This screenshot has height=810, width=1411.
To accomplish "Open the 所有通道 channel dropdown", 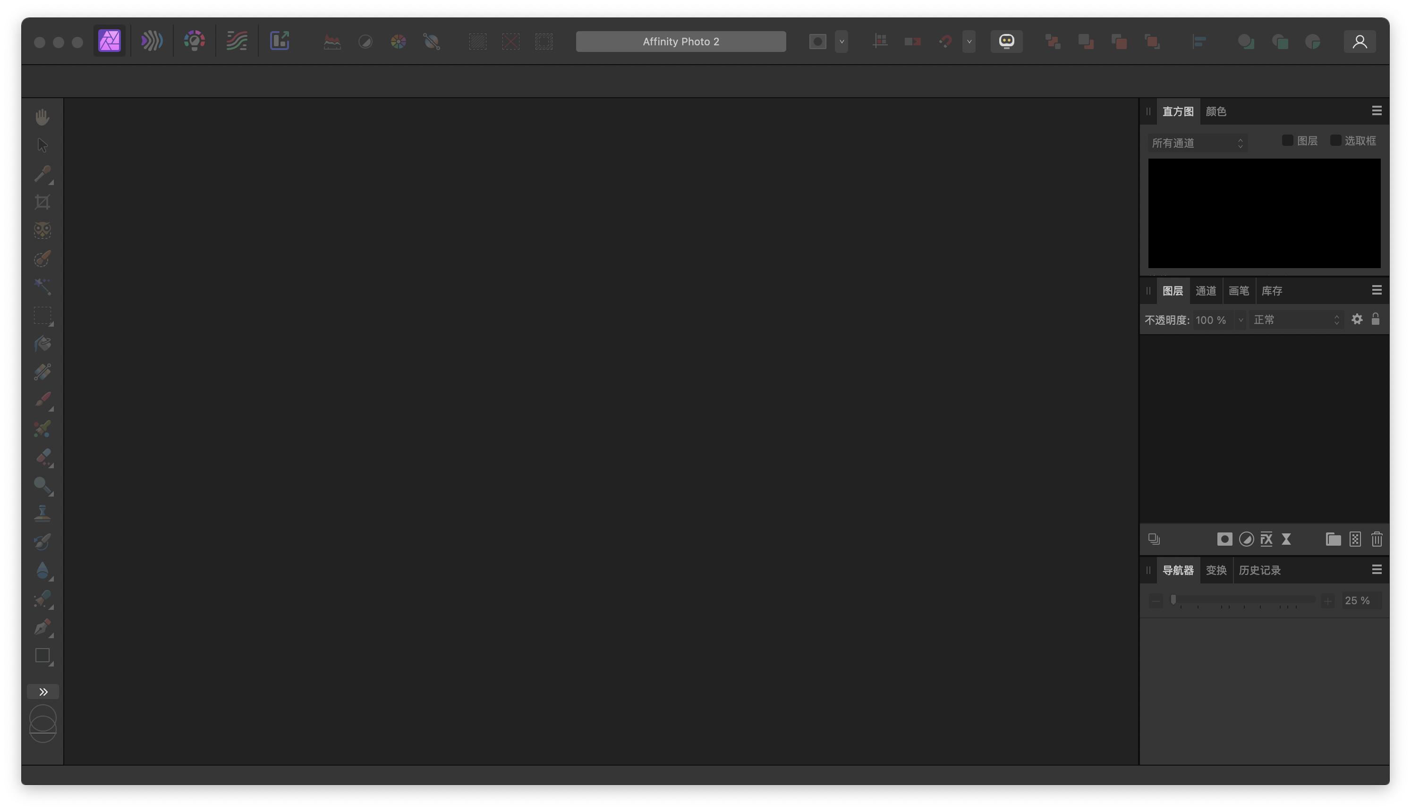I will tap(1197, 143).
